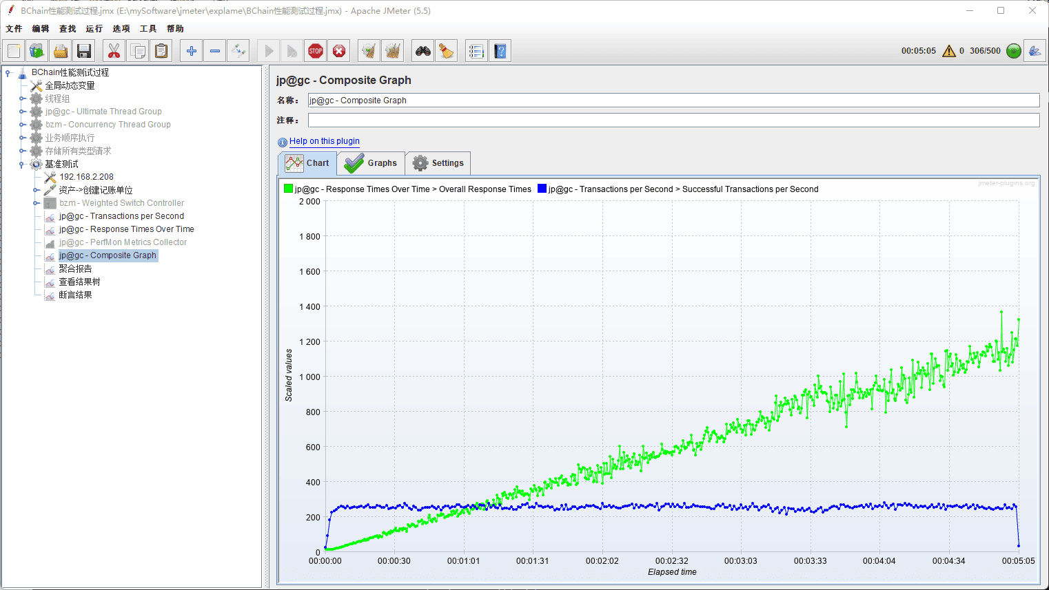
Task: Expand the 线程组 tree node
Action: [x=22, y=98]
